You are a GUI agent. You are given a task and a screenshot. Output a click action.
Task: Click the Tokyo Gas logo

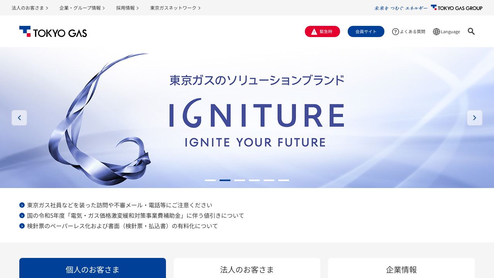(53, 32)
